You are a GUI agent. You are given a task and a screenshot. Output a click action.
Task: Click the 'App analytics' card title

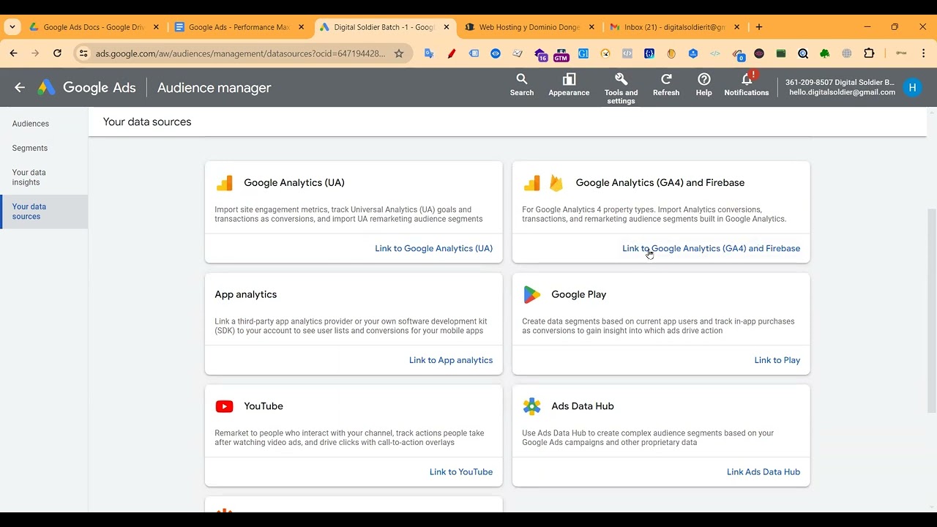[x=246, y=294]
